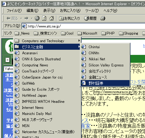Click the IE icon beside GolfWeb

(x=17, y=83)
